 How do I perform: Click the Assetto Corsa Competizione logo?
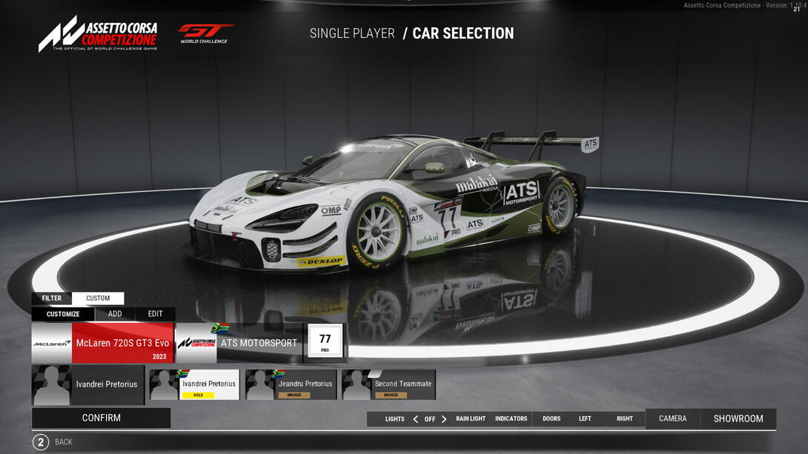pos(98,33)
